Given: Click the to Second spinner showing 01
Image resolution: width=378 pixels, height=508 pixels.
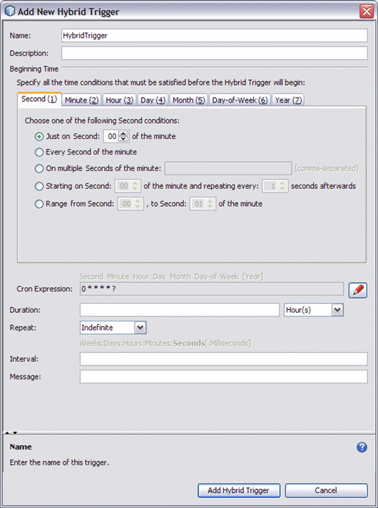Looking at the screenshot, I should 203,204.
